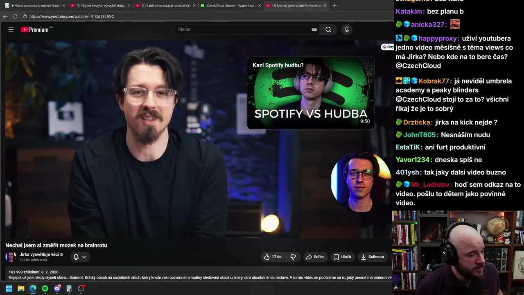Toggle notification bell for the channel

[x=76, y=257]
